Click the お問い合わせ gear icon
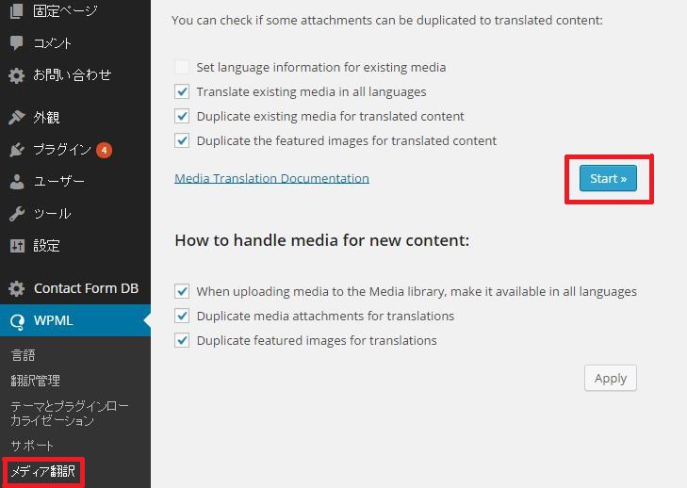The image size is (687, 488). tap(17, 75)
